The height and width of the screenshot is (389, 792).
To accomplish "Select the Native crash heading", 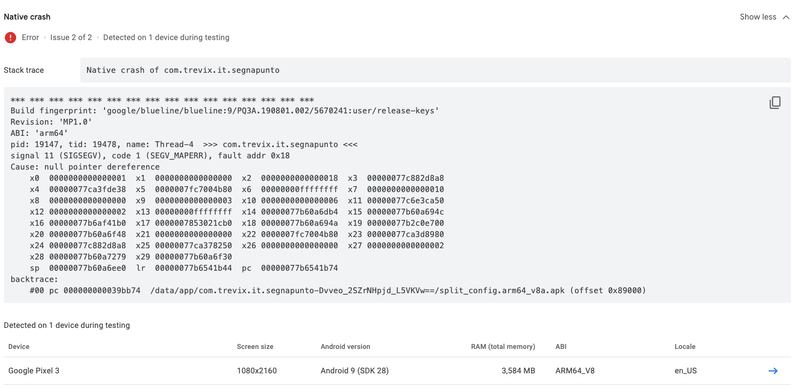I will point(27,17).
